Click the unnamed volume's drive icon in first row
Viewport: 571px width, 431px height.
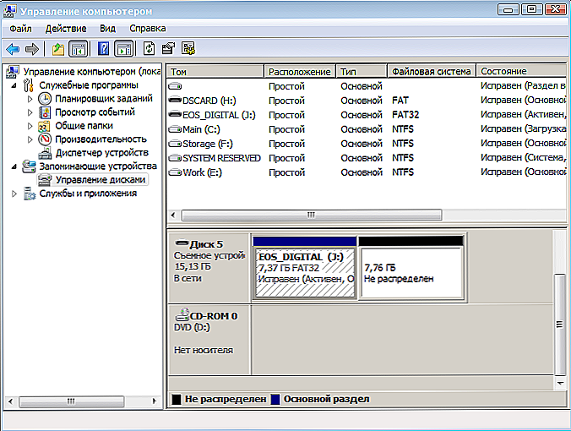(x=175, y=86)
